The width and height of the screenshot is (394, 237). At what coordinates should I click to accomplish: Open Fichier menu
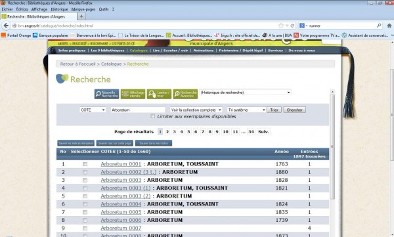point(7,9)
